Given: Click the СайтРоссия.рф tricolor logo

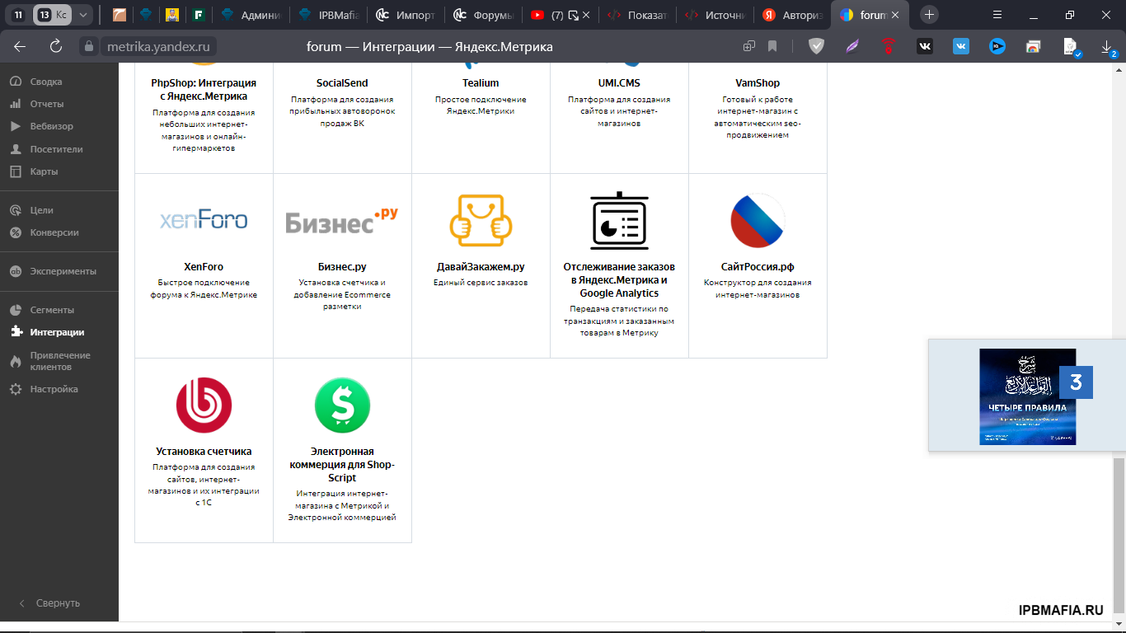Looking at the screenshot, I should coord(758,220).
